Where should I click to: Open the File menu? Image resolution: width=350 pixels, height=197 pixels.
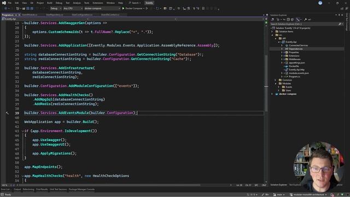point(9,3)
